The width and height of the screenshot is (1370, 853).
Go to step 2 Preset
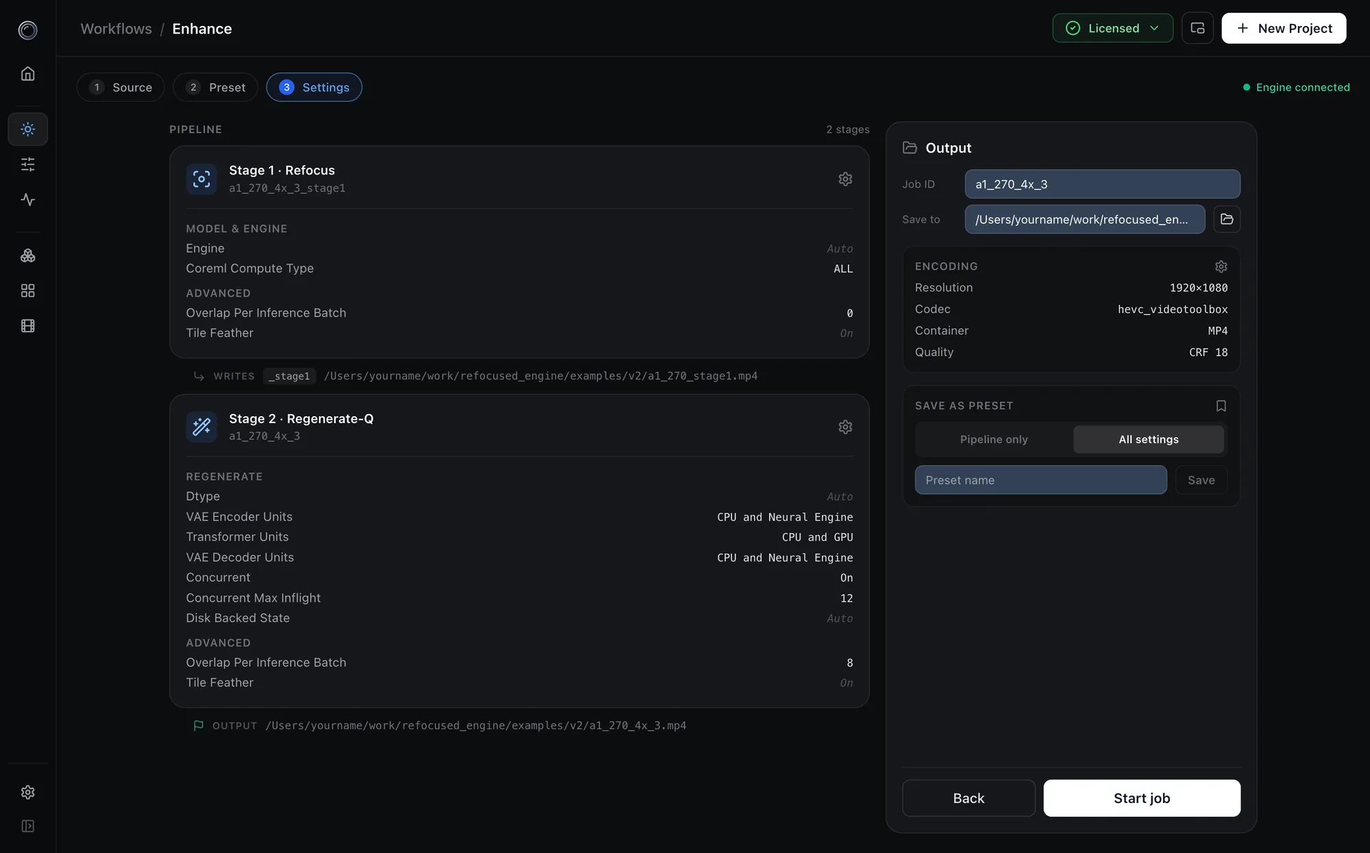215,87
